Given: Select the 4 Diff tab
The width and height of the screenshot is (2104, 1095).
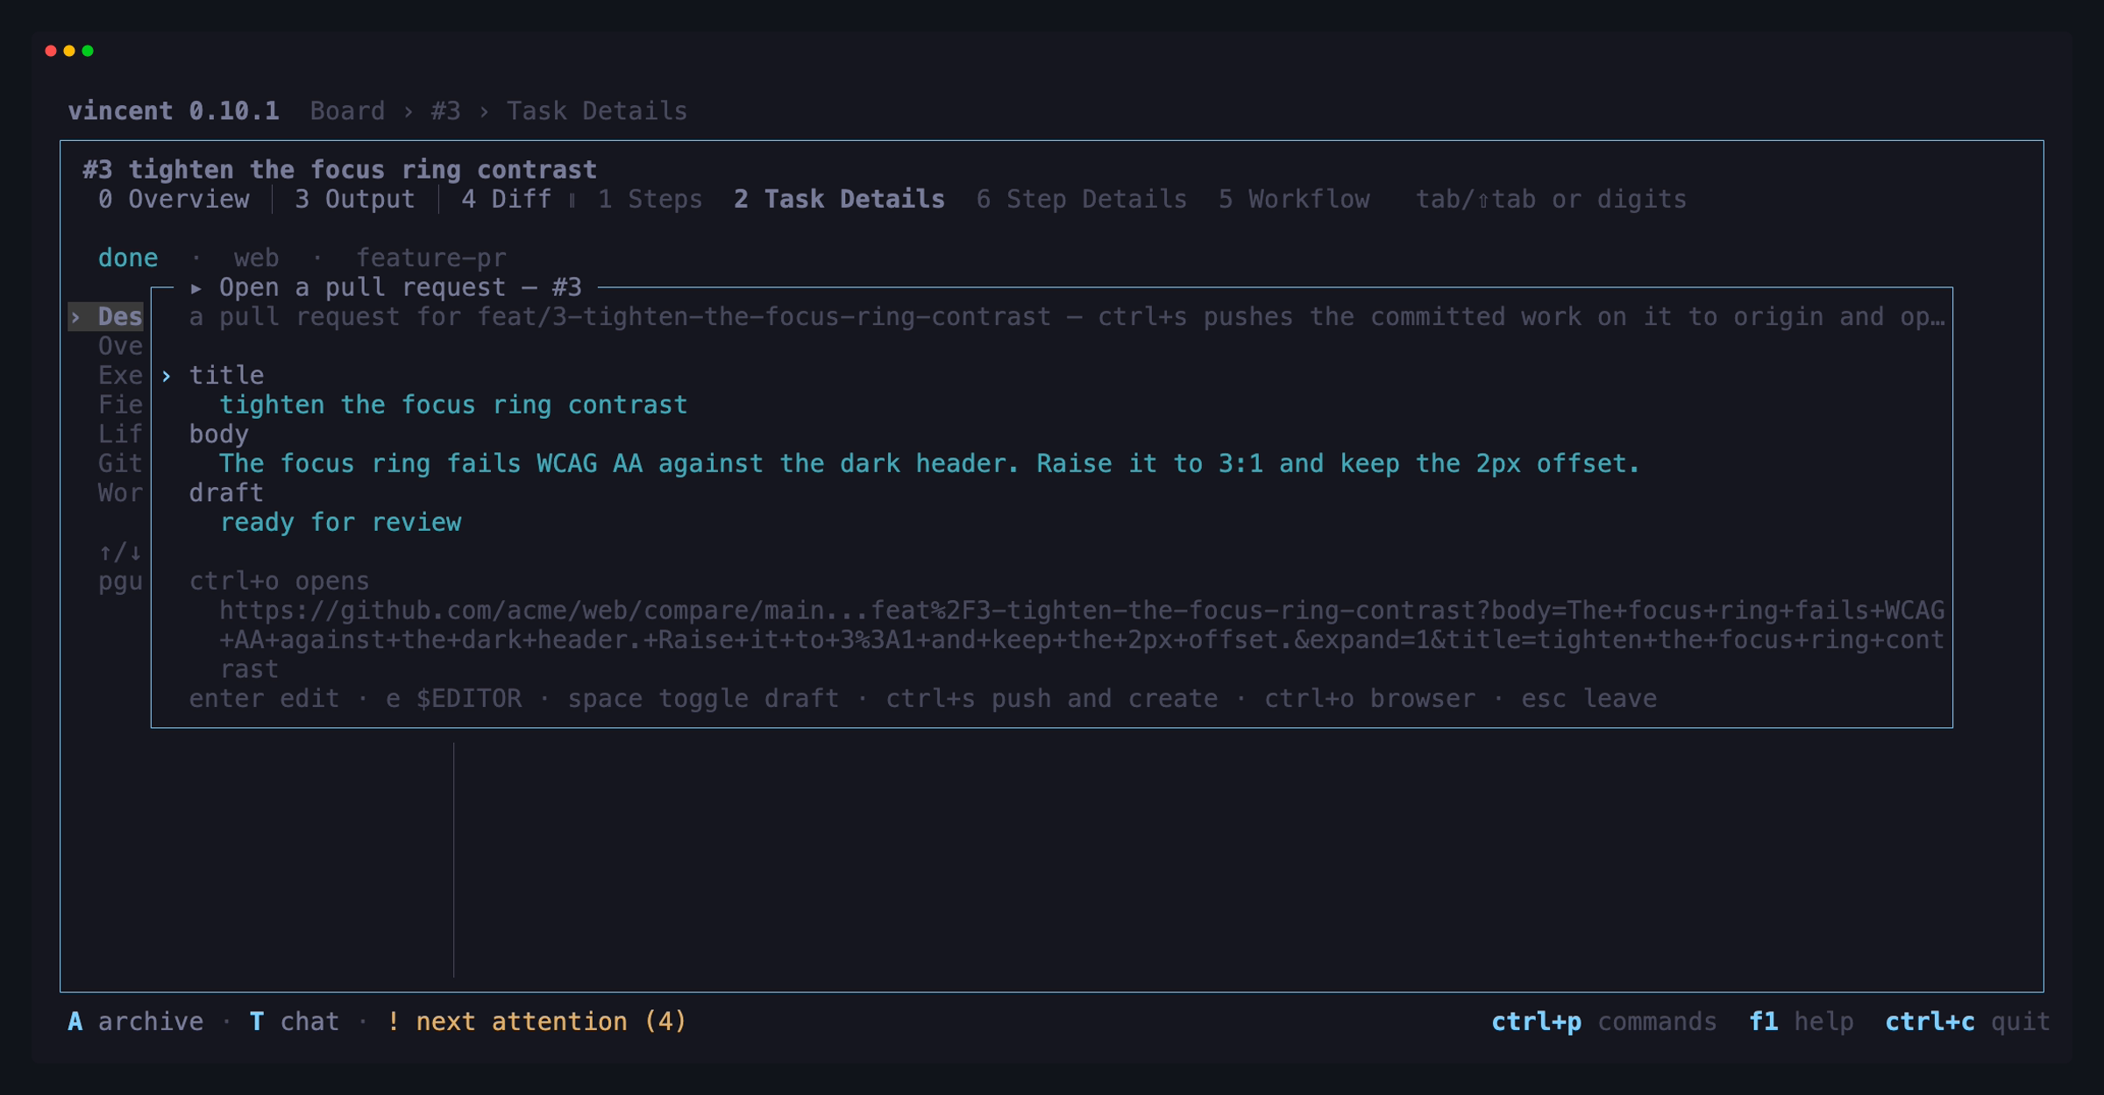Looking at the screenshot, I should tap(507, 200).
